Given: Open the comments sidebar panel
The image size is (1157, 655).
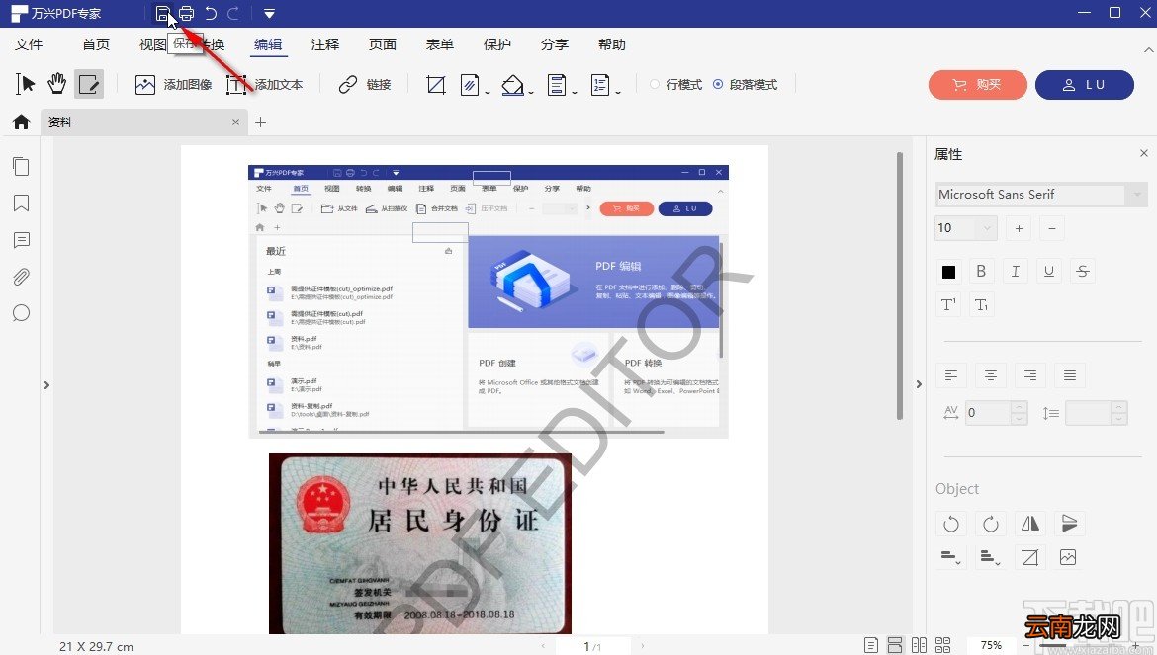Looking at the screenshot, I should pyautogui.click(x=21, y=240).
